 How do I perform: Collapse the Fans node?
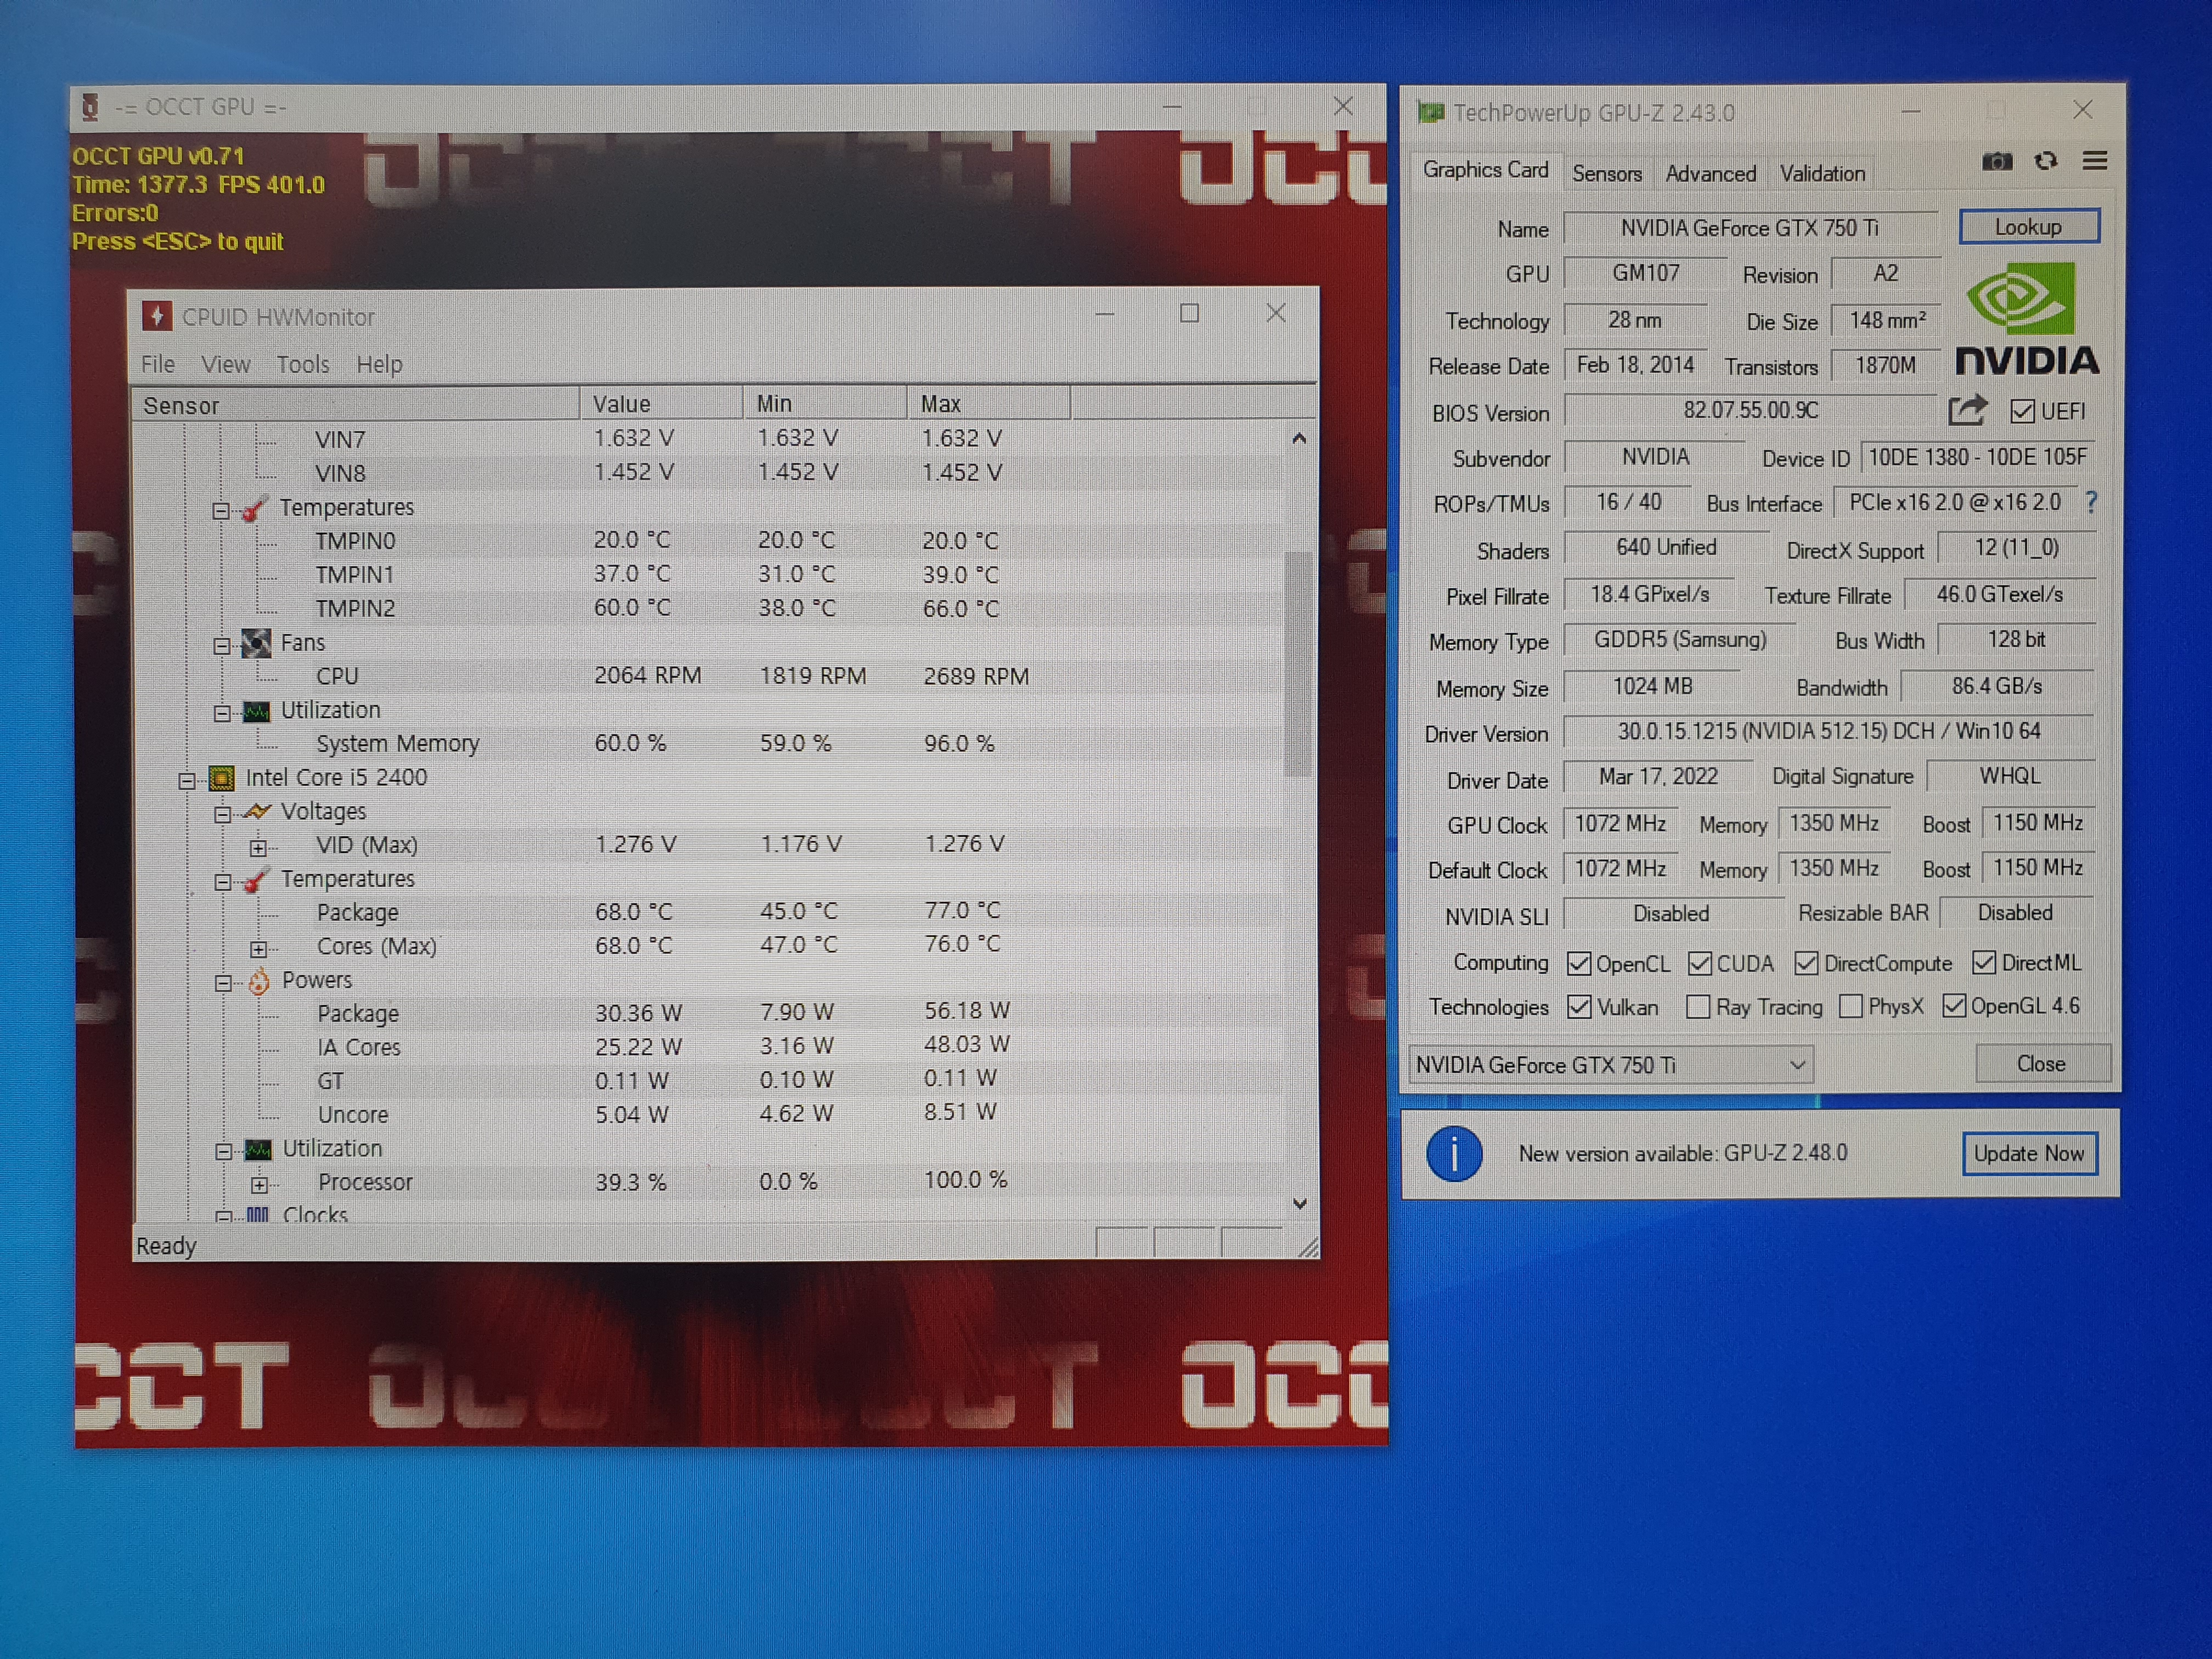pyautogui.click(x=222, y=646)
